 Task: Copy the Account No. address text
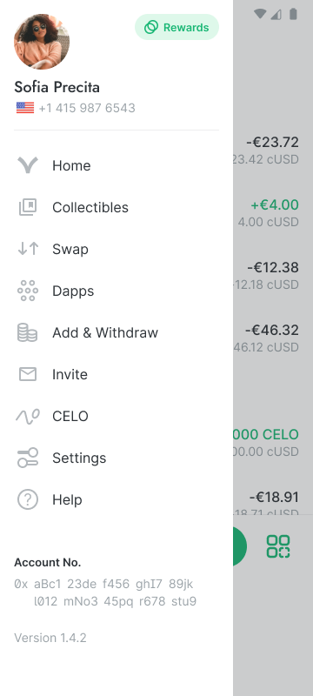coord(105,592)
